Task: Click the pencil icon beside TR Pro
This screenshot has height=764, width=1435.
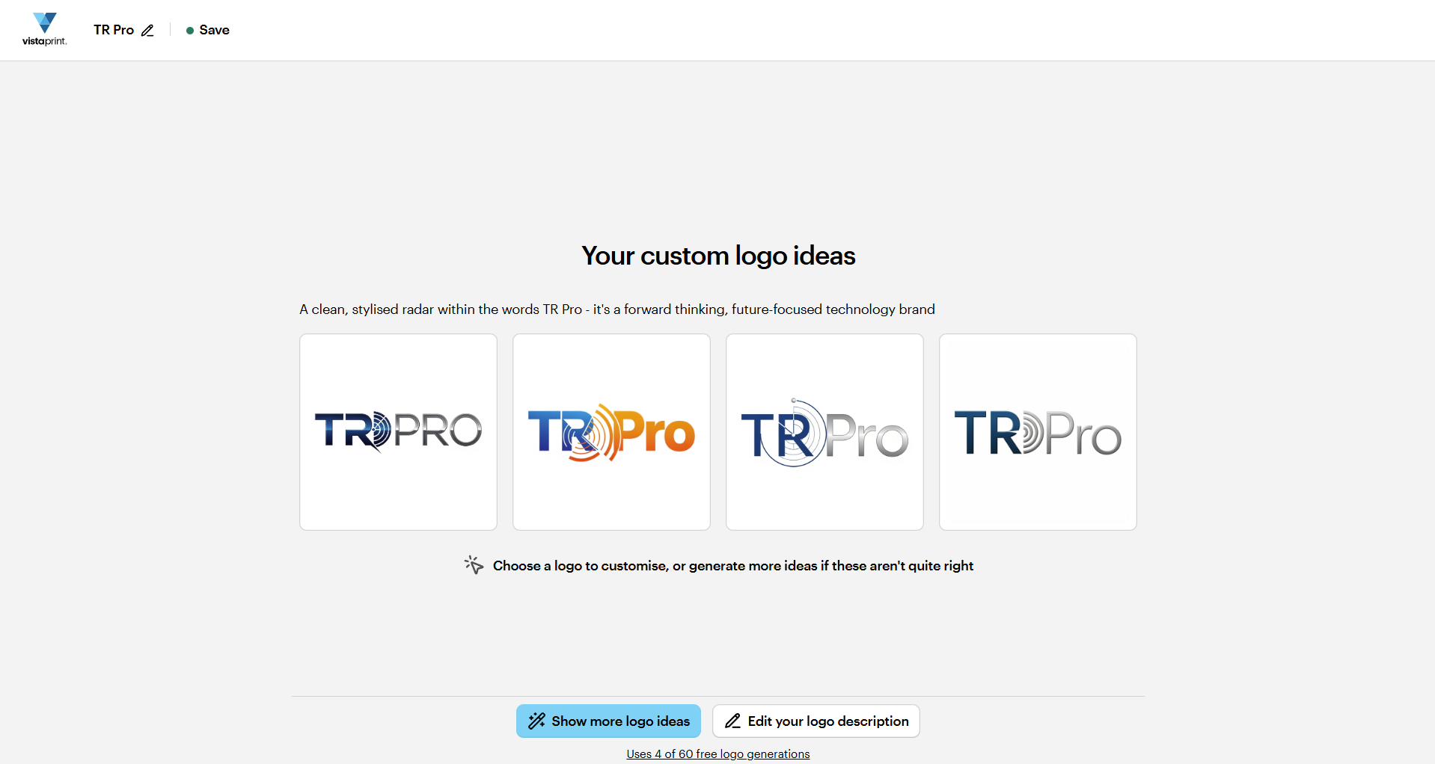Action: [147, 31]
